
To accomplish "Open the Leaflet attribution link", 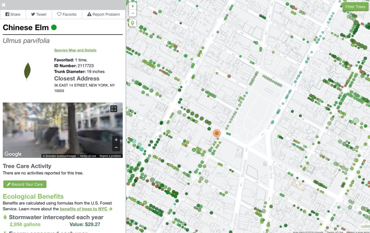I will [x=365, y=226].
